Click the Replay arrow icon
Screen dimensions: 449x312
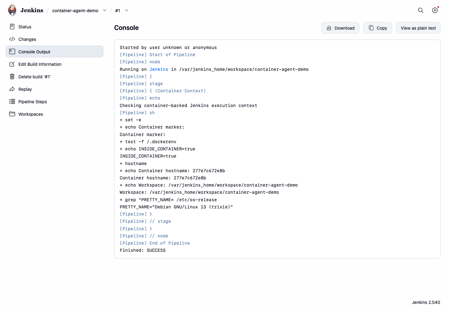coord(12,89)
